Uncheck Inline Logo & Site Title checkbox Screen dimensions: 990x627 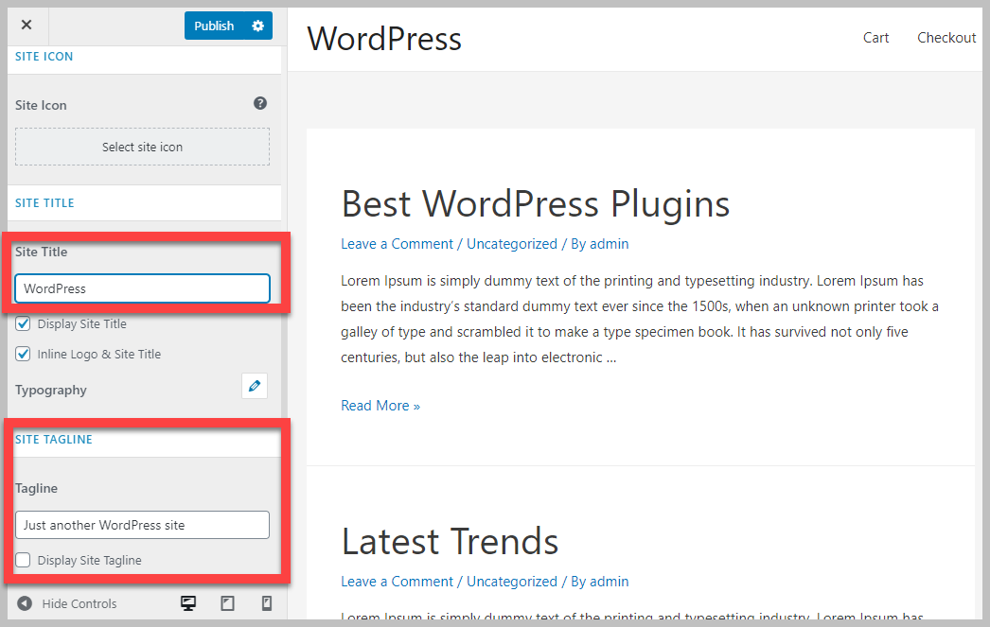23,354
